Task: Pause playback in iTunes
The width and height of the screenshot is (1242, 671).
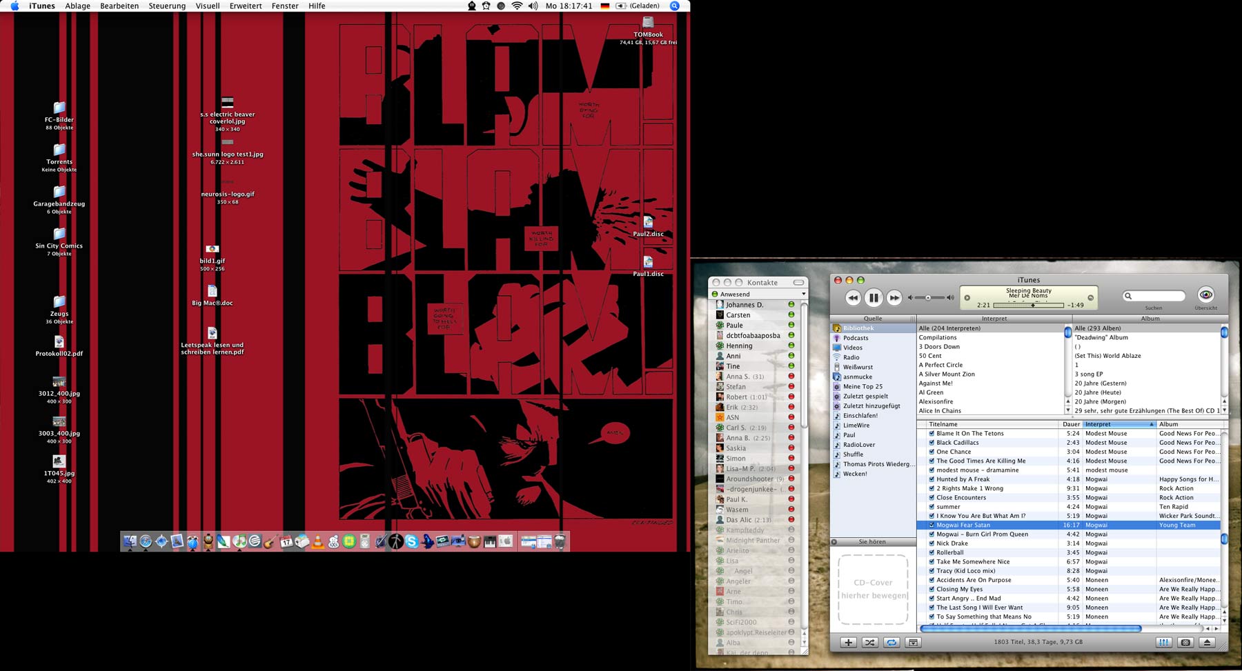Action: pos(873,298)
